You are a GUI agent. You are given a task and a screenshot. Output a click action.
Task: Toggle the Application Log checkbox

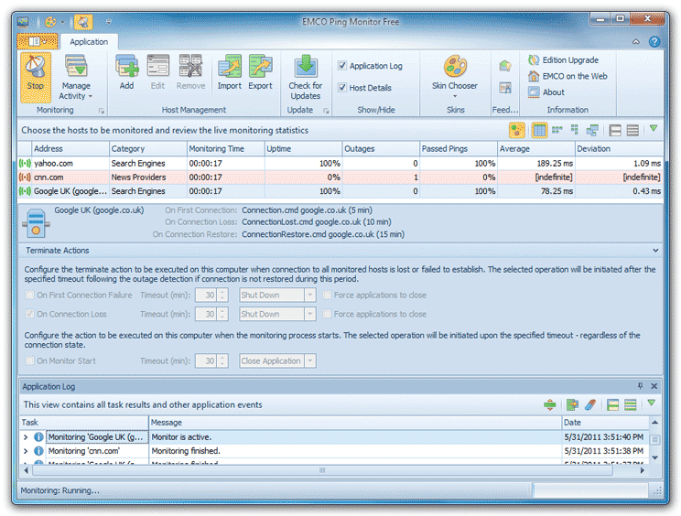pyautogui.click(x=342, y=66)
